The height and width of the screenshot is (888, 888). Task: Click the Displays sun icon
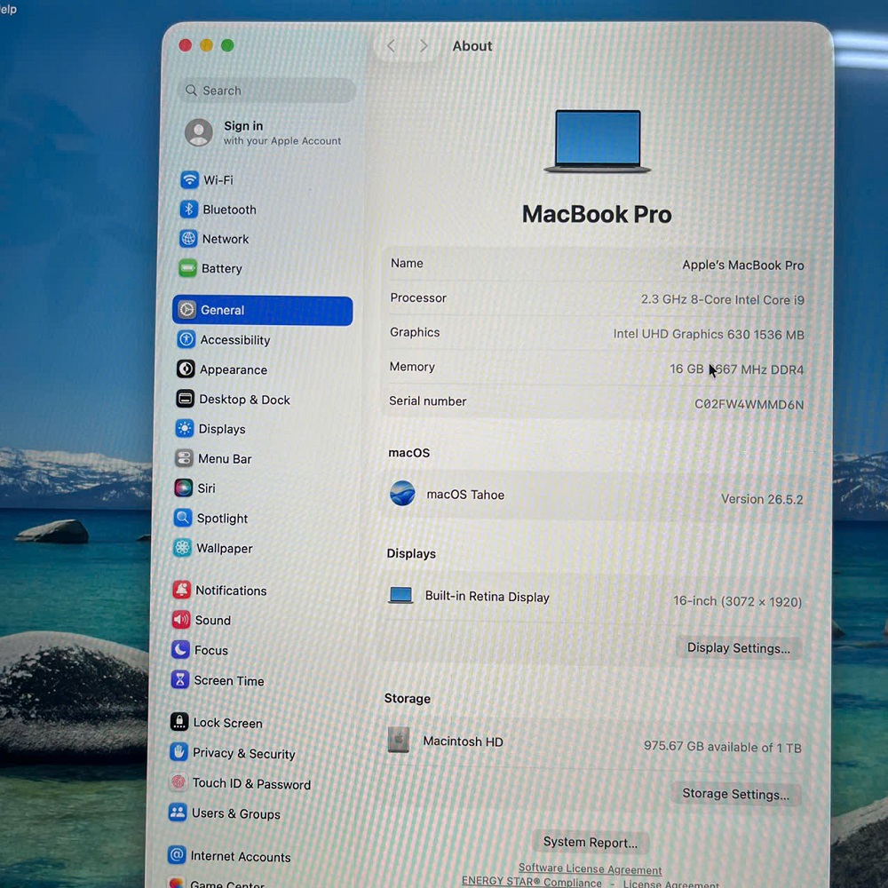tap(185, 428)
